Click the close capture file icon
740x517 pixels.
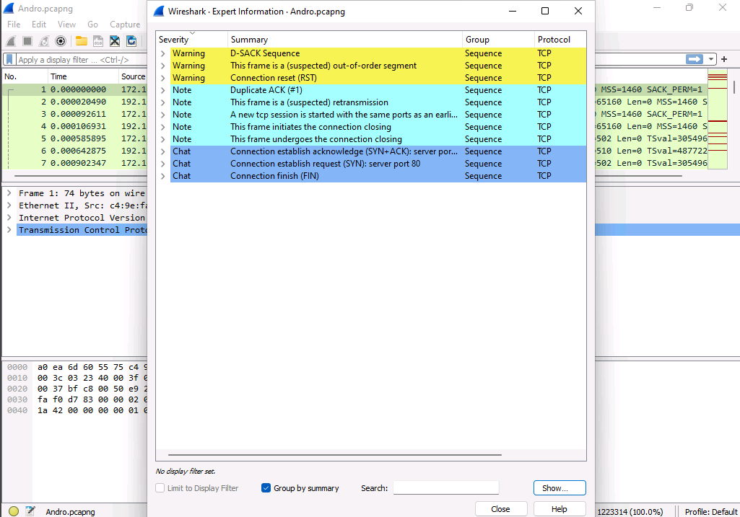point(115,41)
